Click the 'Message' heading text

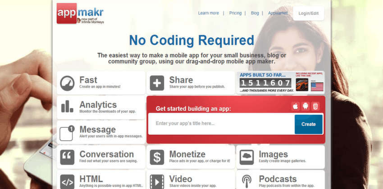pyautogui.click(x=97, y=129)
